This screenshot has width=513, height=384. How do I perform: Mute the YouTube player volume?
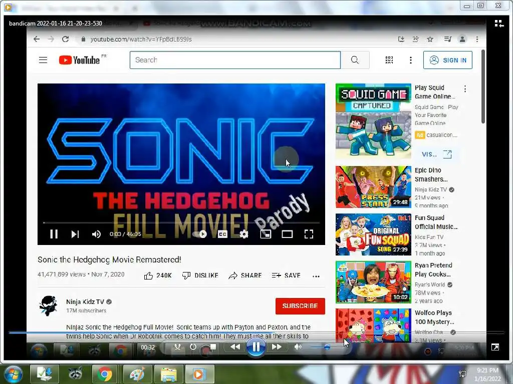pos(96,234)
